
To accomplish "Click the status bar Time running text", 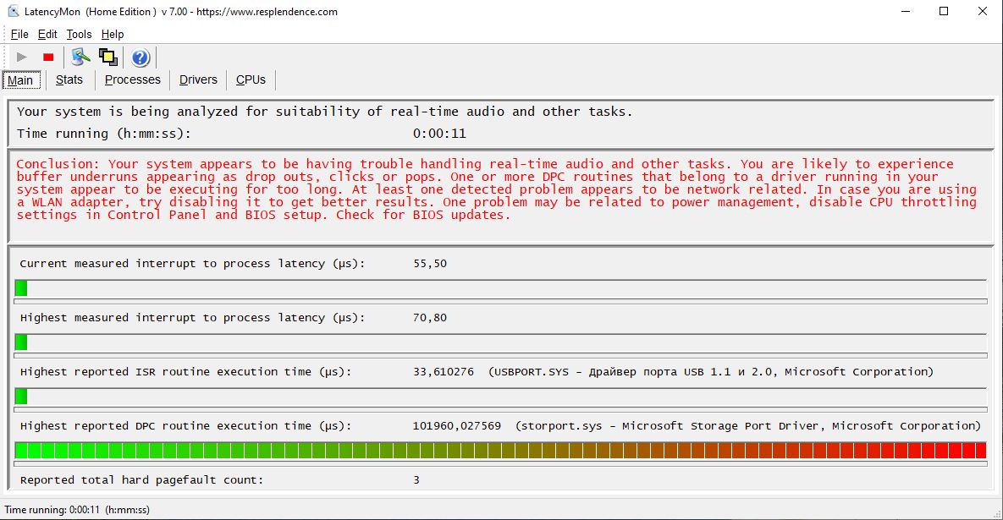I will (77, 510).
